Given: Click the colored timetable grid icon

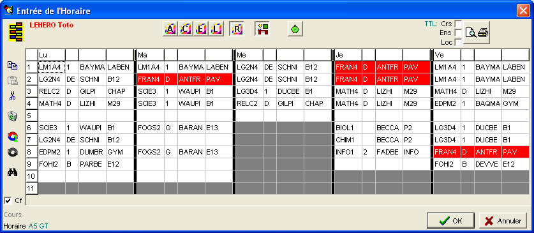Looking at the screenshot, I should pos(16,32).
